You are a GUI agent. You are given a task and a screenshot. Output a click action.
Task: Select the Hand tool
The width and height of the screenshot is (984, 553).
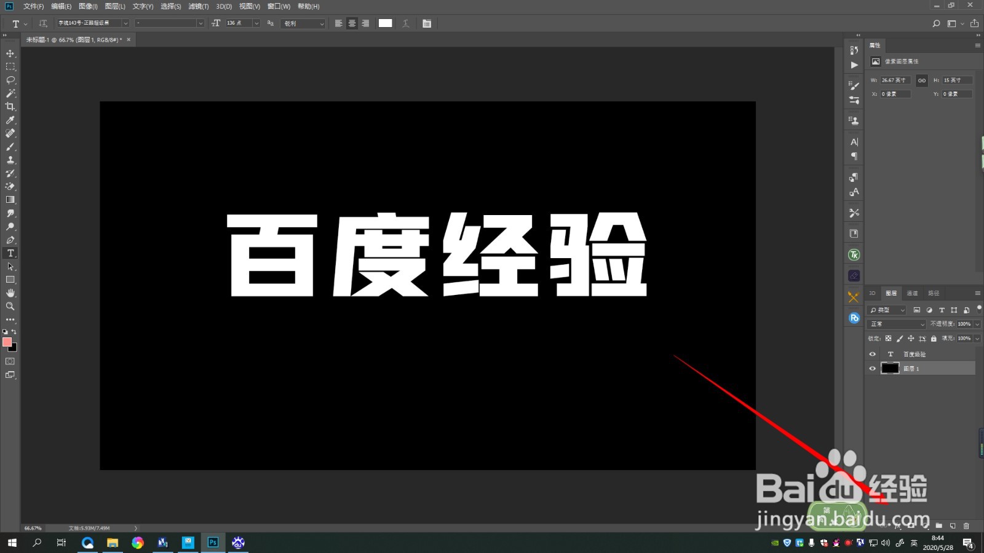pos(10,293)
